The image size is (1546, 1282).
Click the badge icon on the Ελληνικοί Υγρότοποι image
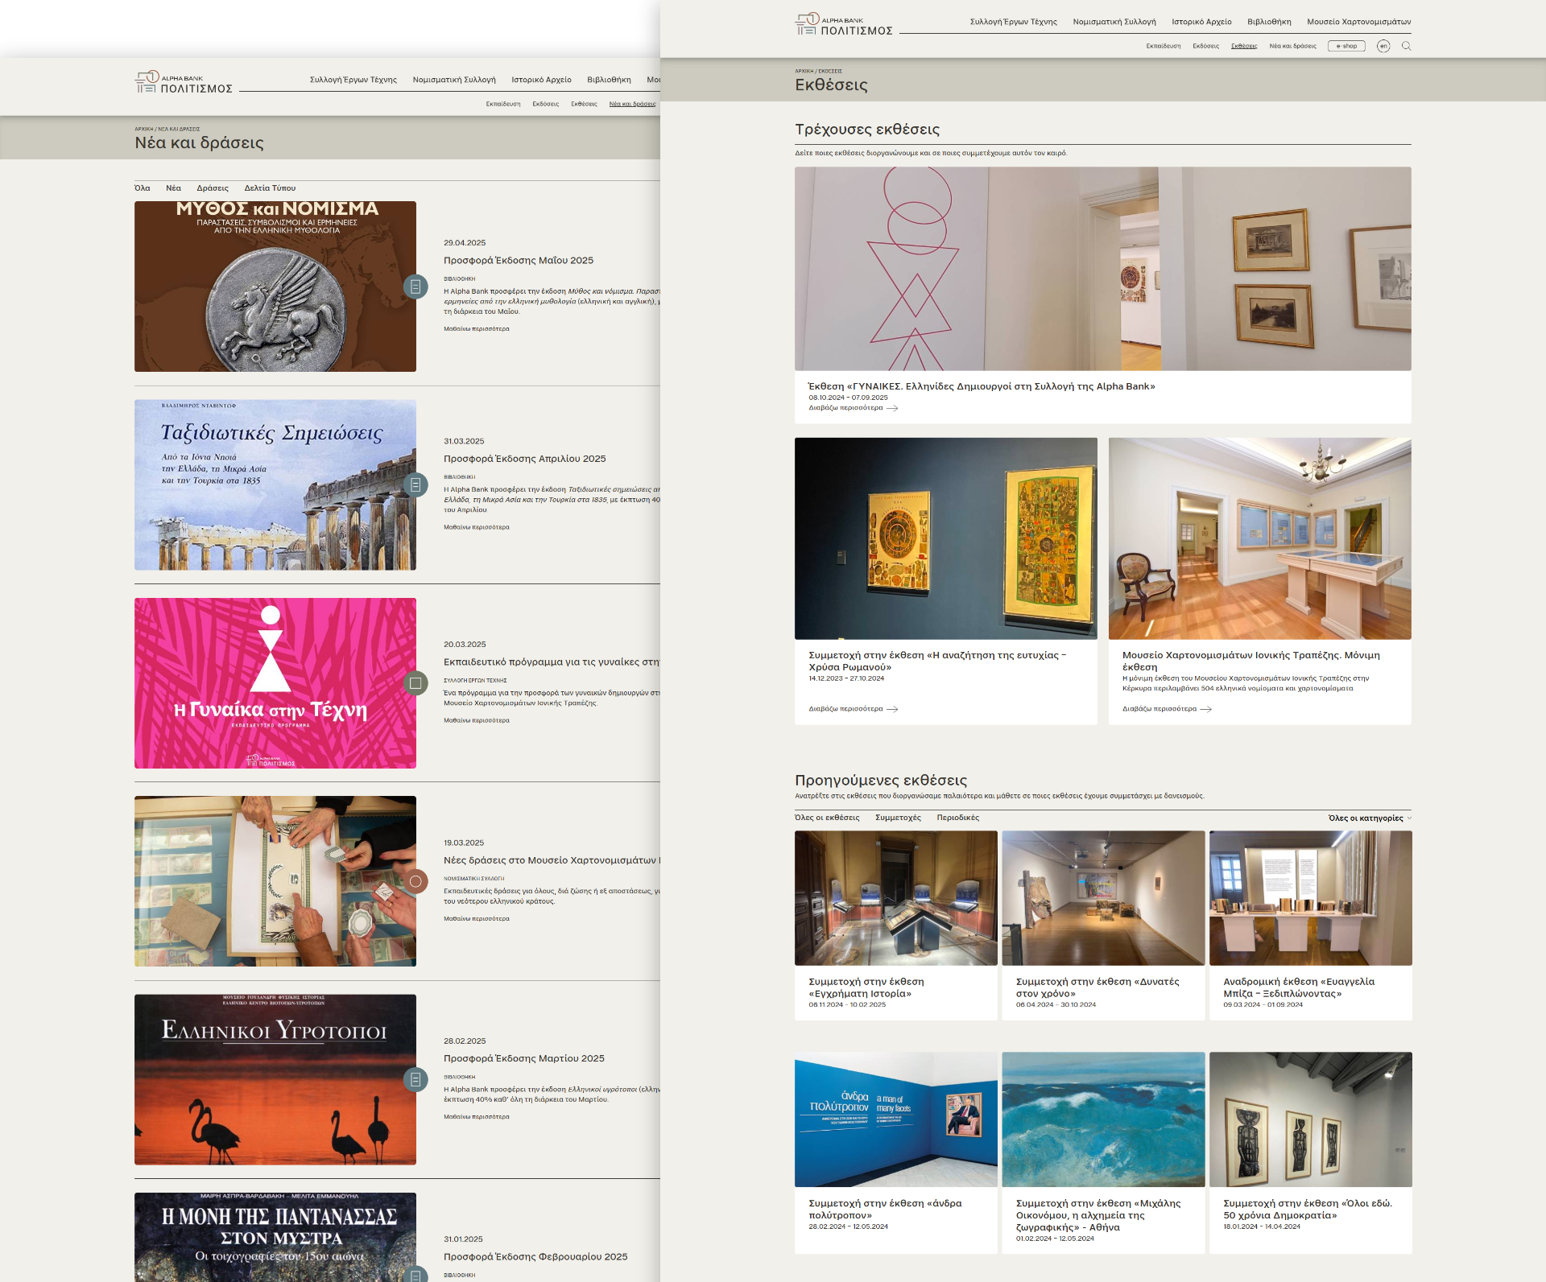[415, 1079]
